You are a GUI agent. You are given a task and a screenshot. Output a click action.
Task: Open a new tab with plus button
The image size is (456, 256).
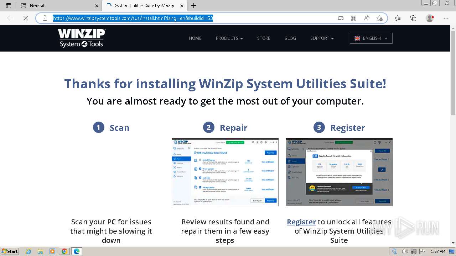coord(193,6)
